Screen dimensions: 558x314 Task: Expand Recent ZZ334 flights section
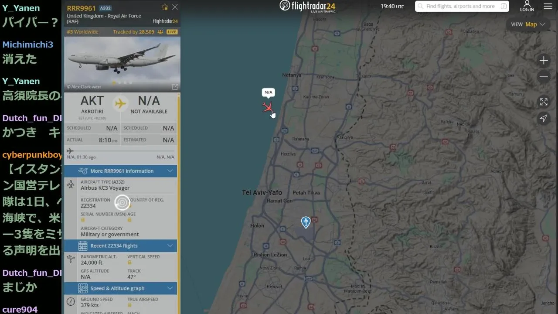121,246
